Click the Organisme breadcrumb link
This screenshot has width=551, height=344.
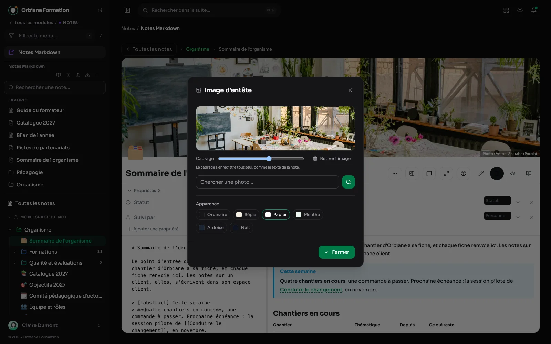pos(198,49)
